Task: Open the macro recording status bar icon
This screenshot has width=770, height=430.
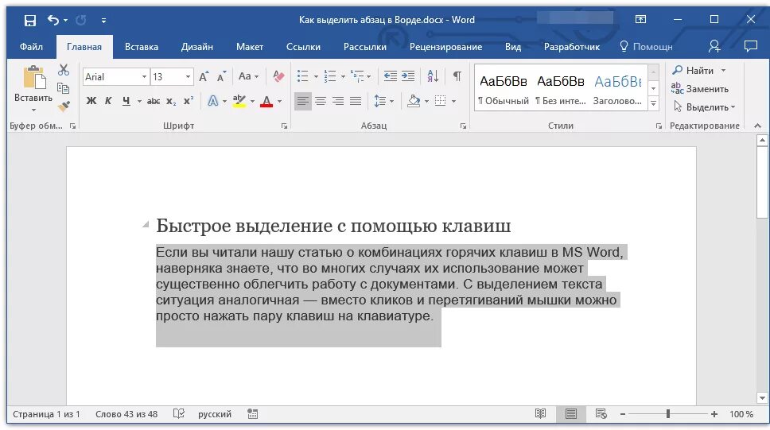Action: tap(252, 414)
